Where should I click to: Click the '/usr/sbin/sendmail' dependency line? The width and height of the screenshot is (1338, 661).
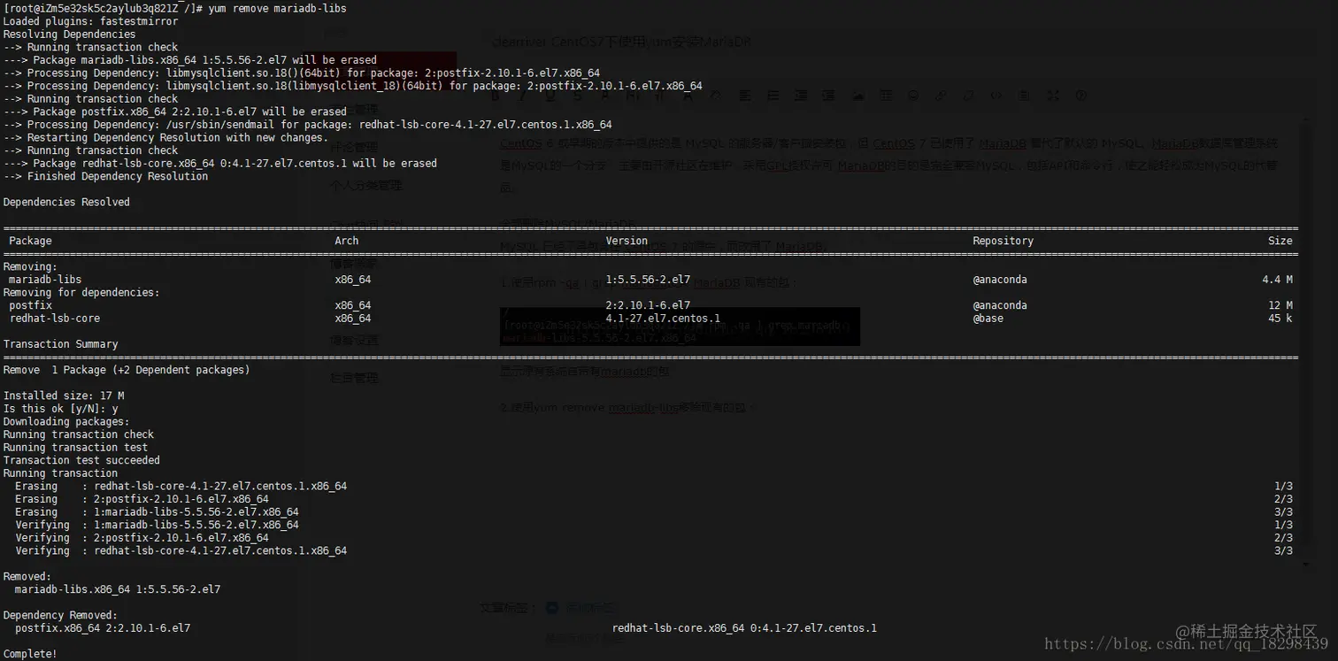pos(307,125)
